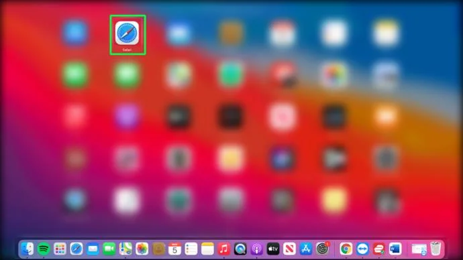This screenshot has width=463, height=260.
Task: Restore the minimized window beside the Trash
Action: pos(419,249)
